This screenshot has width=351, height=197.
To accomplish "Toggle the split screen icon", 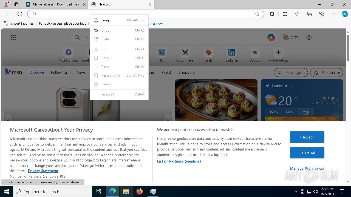I will click(285, 14).
